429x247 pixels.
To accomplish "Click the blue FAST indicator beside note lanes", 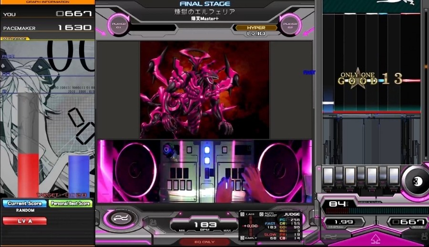I will pos(309,72).
